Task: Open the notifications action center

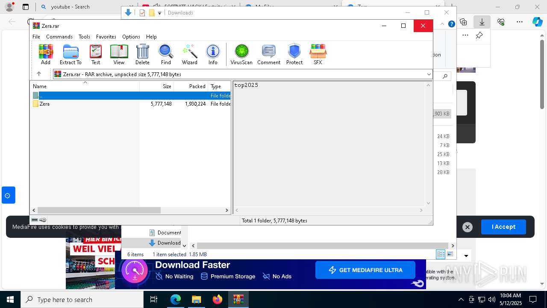Action: (533, 299)
